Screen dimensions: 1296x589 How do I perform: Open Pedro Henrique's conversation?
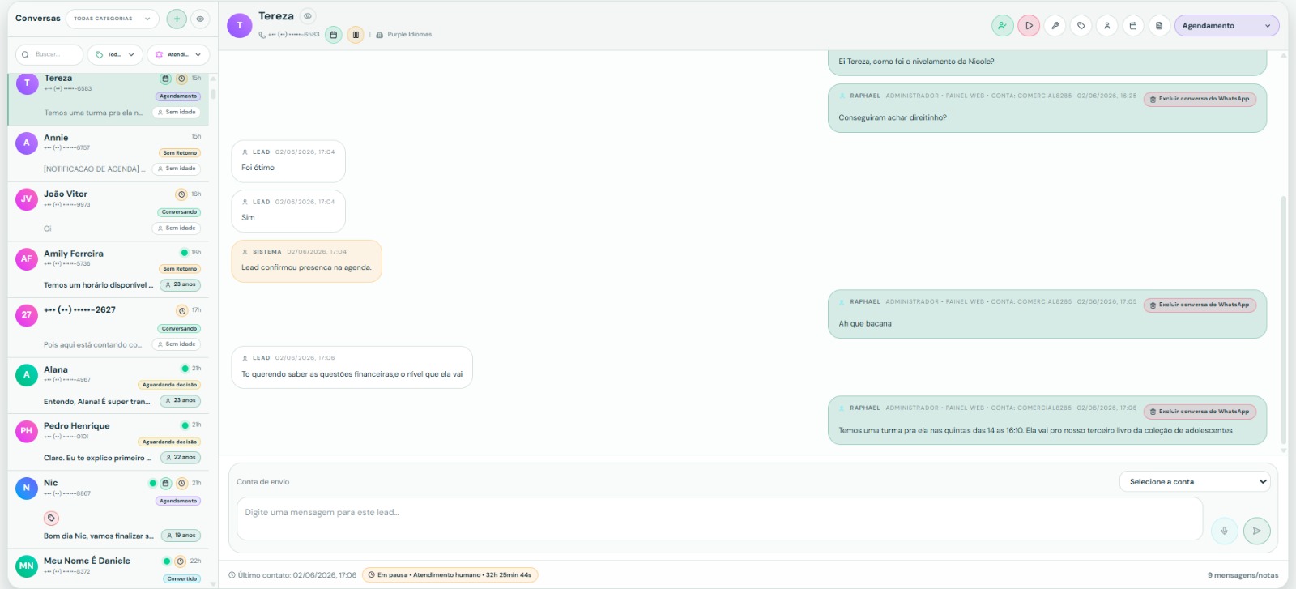(108, 442)
